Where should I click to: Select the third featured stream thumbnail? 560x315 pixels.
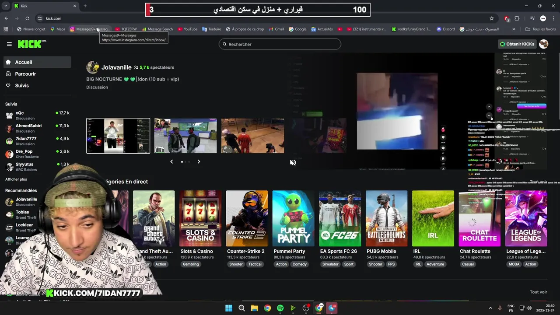(x=253, y=136)
